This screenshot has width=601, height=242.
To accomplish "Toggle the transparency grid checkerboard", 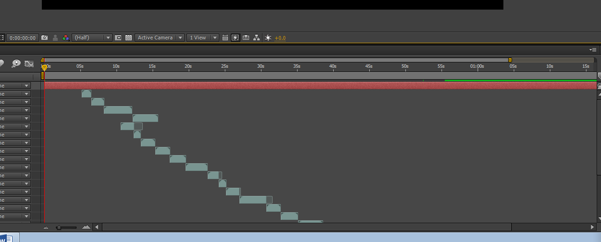I will point(128,37).
